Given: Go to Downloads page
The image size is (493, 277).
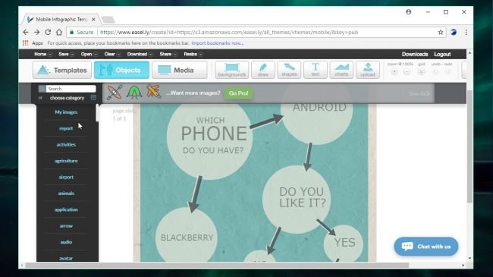Looking at the screenshot, I should [x=415, y=54].
